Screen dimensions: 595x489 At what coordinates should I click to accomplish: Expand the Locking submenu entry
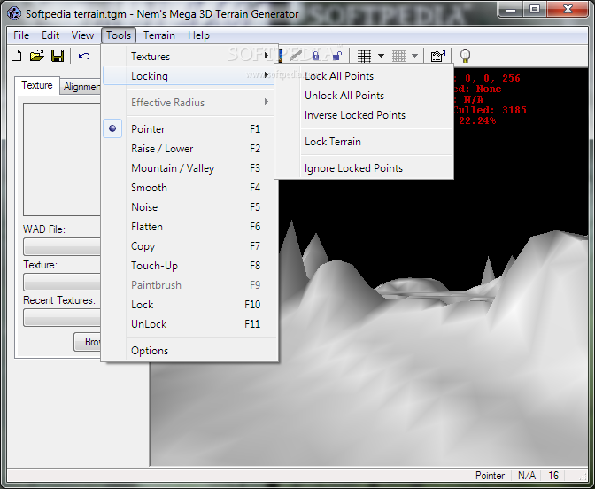click(189, 75)
